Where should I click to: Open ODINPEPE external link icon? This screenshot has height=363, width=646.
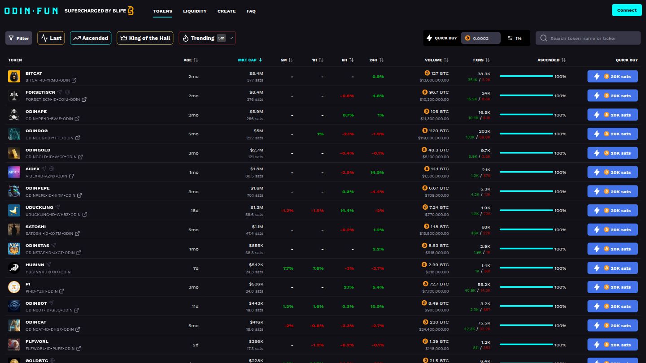(79, 195)
